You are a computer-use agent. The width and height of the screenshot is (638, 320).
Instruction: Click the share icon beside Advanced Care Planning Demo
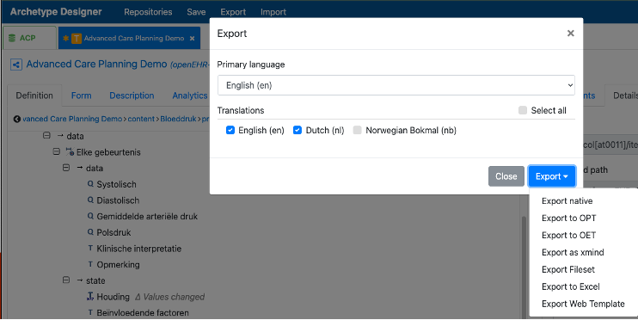coord(16,65)
